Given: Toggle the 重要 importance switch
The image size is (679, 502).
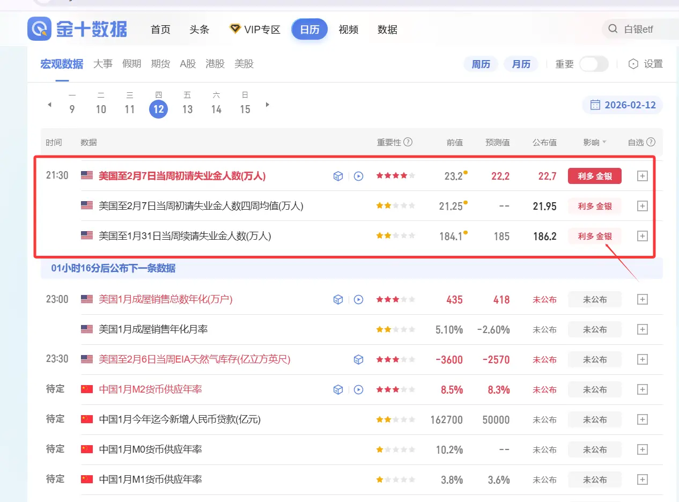Looking at the screenshot, I should [x=593, y=64].
